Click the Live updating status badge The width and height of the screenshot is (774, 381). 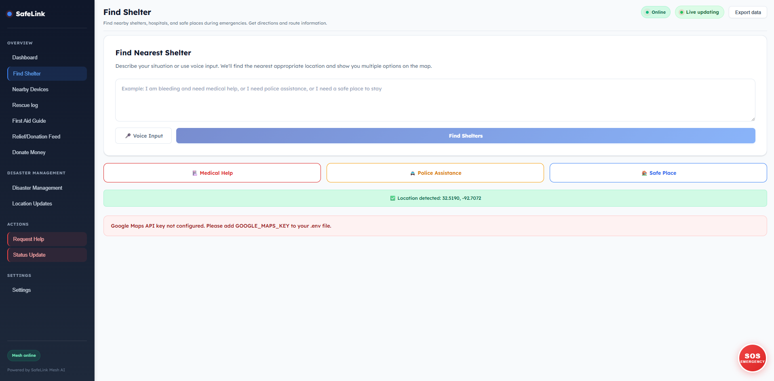point(700,12)
